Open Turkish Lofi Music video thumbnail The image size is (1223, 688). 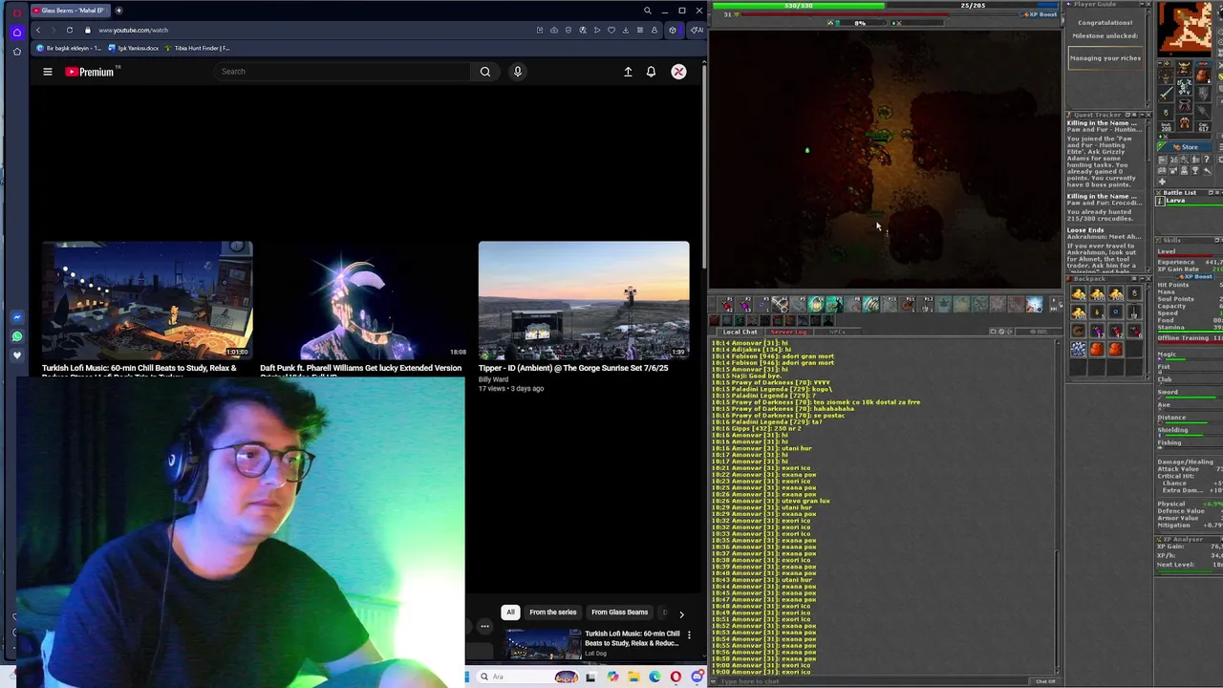point(147,300)
